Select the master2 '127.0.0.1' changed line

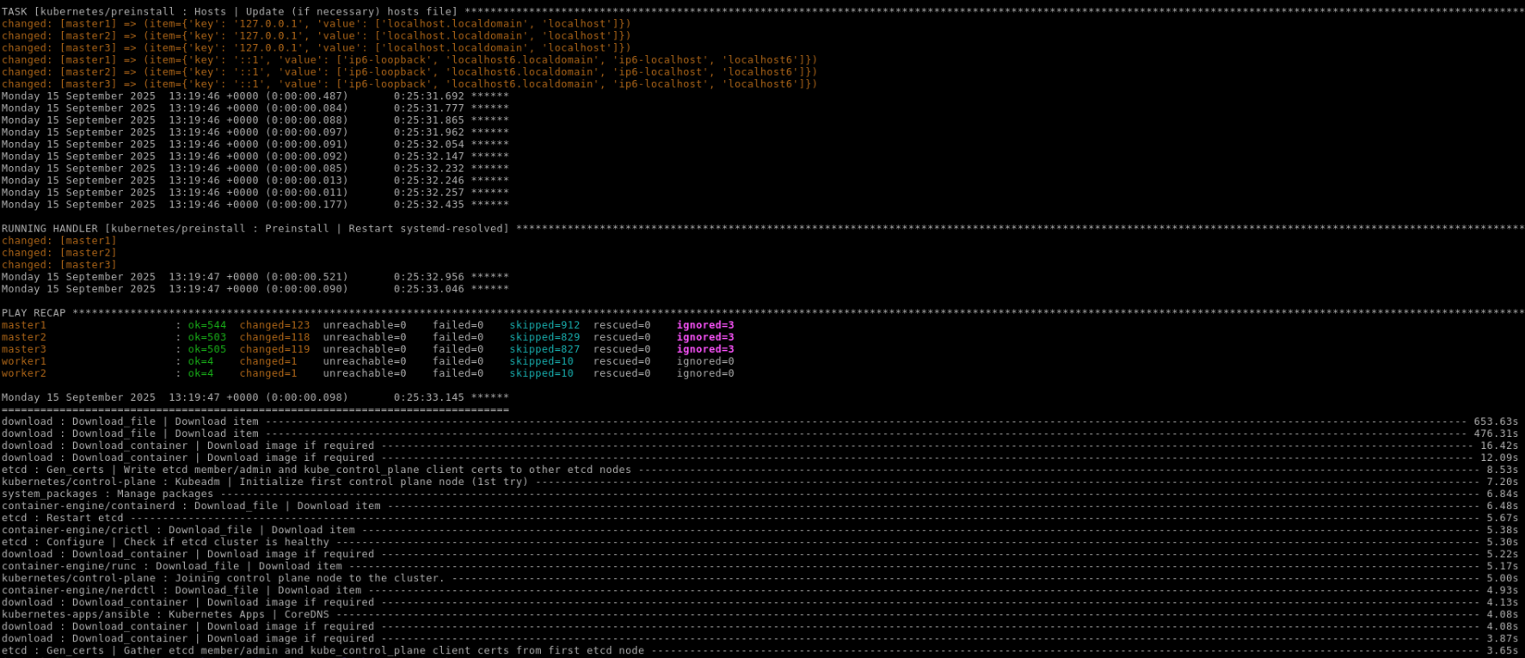(x=316, y=36)
